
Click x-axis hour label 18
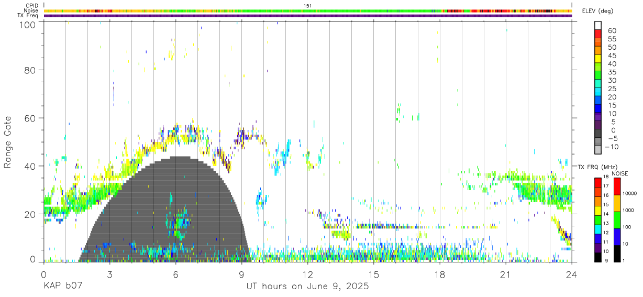point(439,274)
